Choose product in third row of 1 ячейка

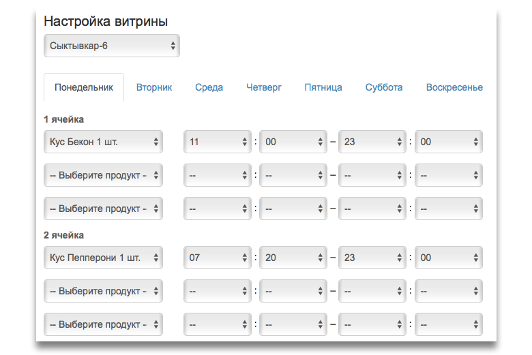point(103,209)
